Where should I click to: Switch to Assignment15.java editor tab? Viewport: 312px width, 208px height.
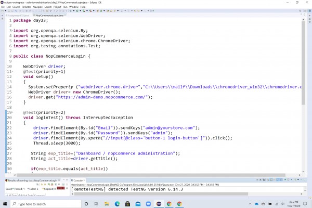pos(18,15)
